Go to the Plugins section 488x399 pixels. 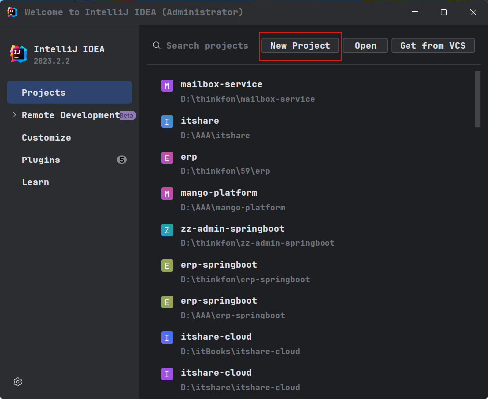coord(41,160)
